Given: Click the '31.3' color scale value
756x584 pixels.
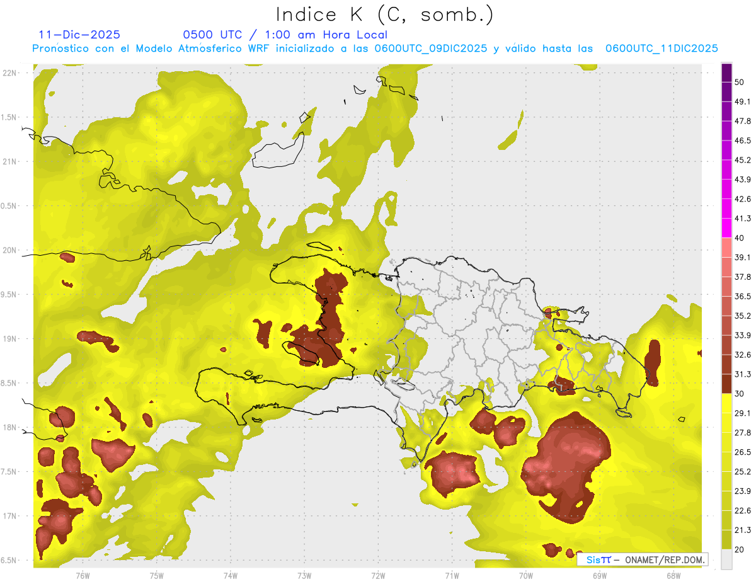Looking at the screenshot, I should [743, 374].
